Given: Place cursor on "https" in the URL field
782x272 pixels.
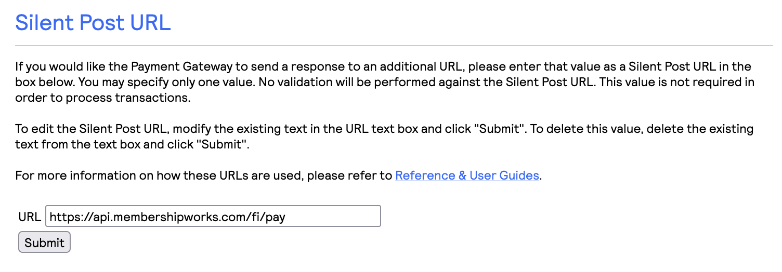Looking at the screenshot, I should (x=61, y=217).
